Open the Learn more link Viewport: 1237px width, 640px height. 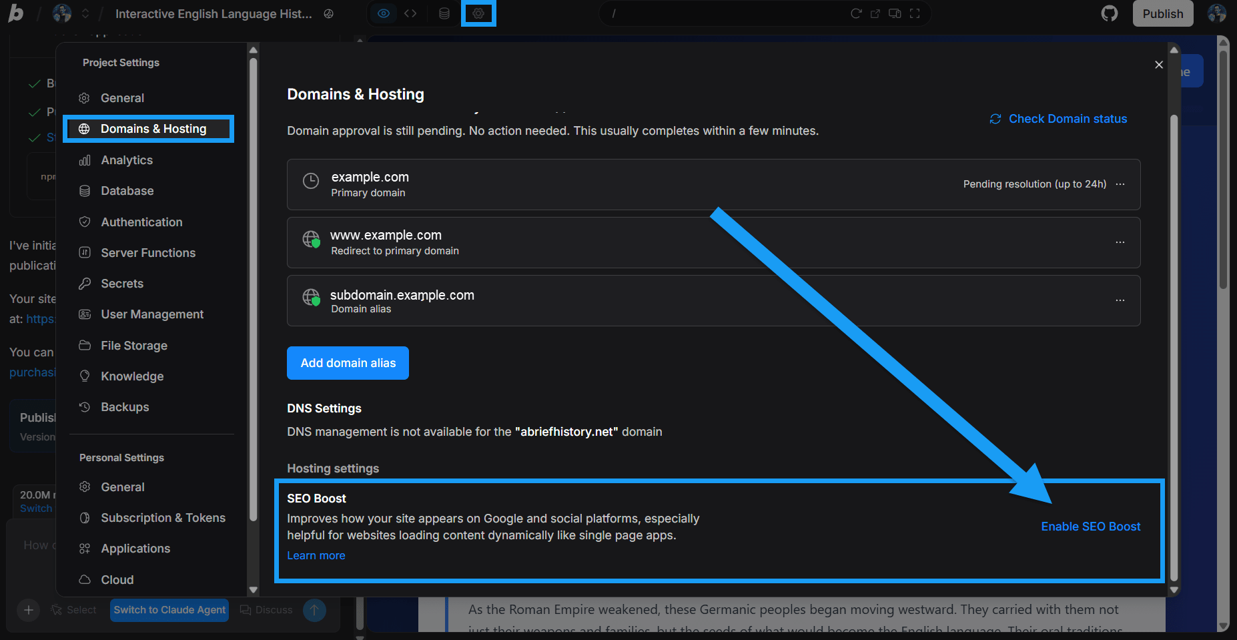[316, 555]
